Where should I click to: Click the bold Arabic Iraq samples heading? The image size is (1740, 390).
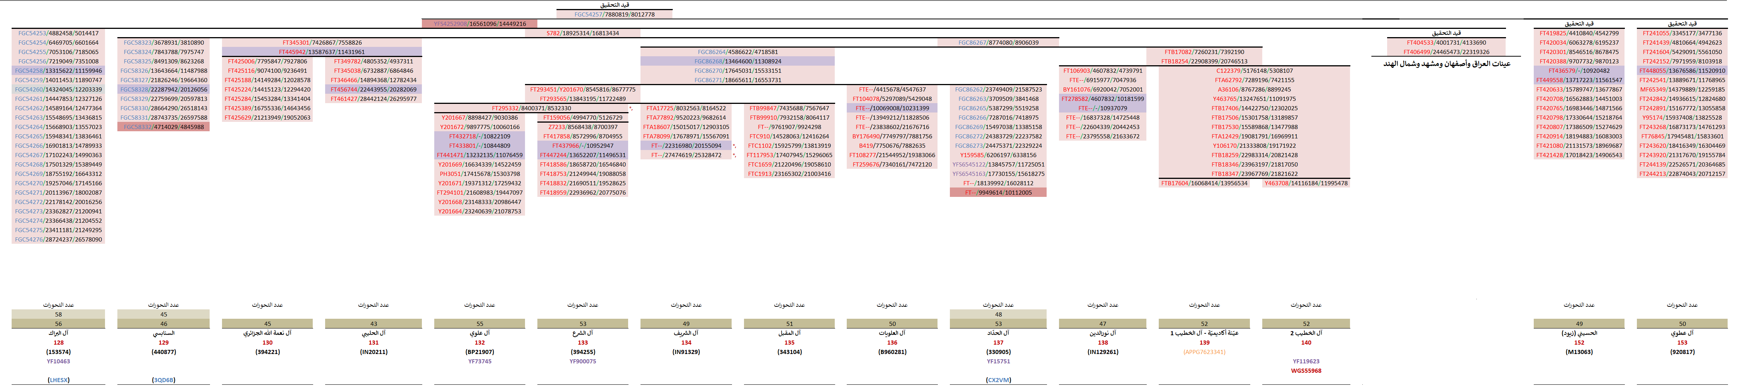tap(1446, 63)
